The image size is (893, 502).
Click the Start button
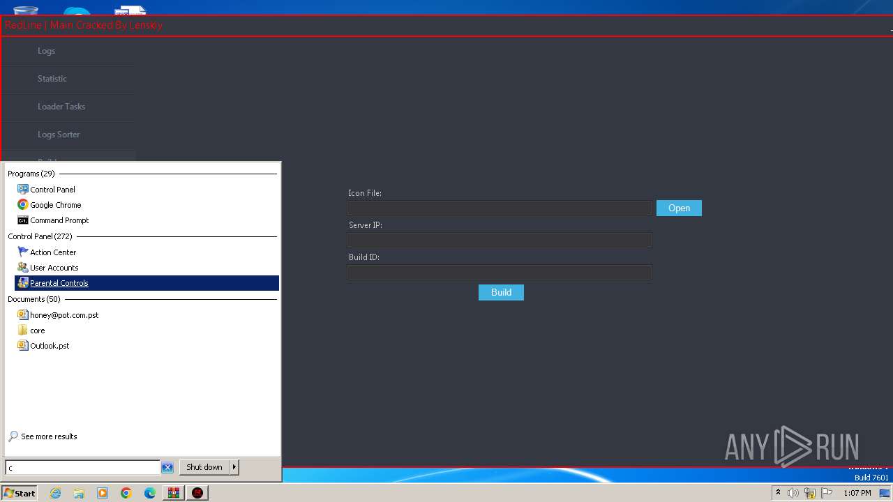tap(19, 493)
